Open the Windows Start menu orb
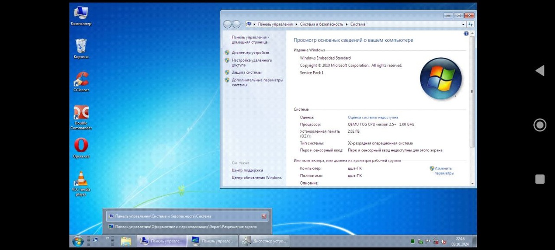The image size is (555, 250). coord(77,241)
